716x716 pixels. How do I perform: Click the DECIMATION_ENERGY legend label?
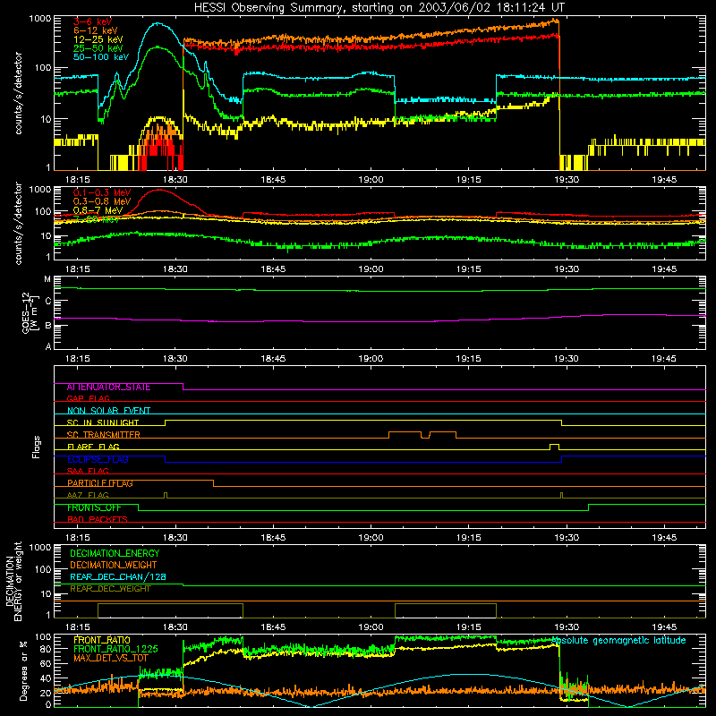coord(115,553)
